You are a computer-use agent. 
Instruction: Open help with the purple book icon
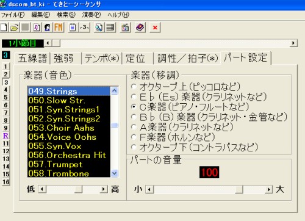point(140,27)
